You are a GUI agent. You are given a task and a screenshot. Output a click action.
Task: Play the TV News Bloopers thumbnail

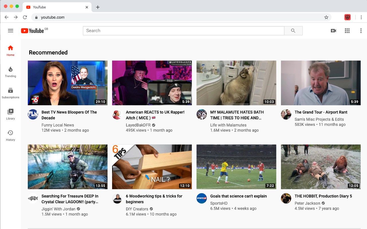(68, 83)
